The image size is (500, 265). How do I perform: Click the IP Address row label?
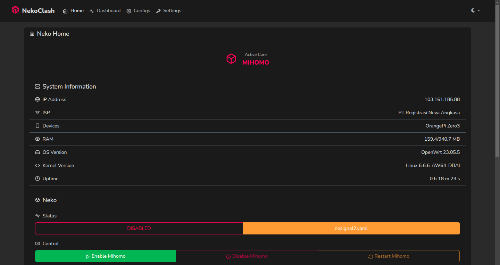[x=55, y=99]
